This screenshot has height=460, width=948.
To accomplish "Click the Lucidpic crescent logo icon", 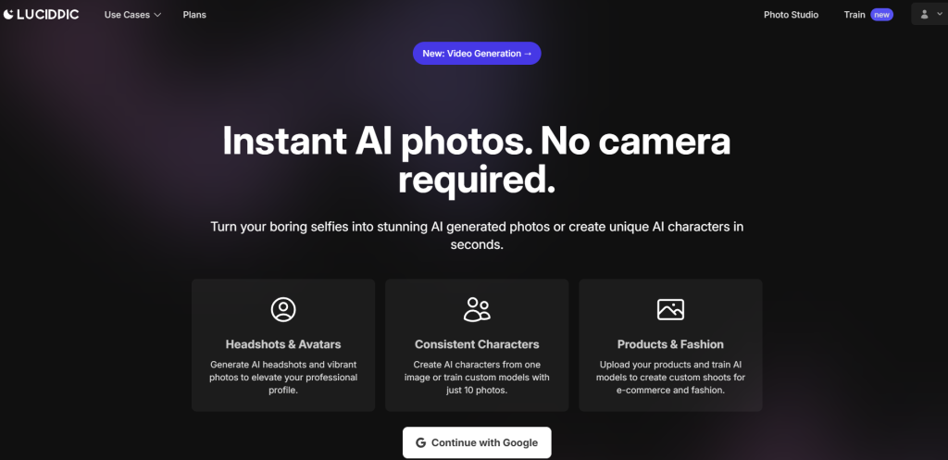I will coord(8,15).
